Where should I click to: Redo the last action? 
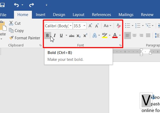(31, 5)
